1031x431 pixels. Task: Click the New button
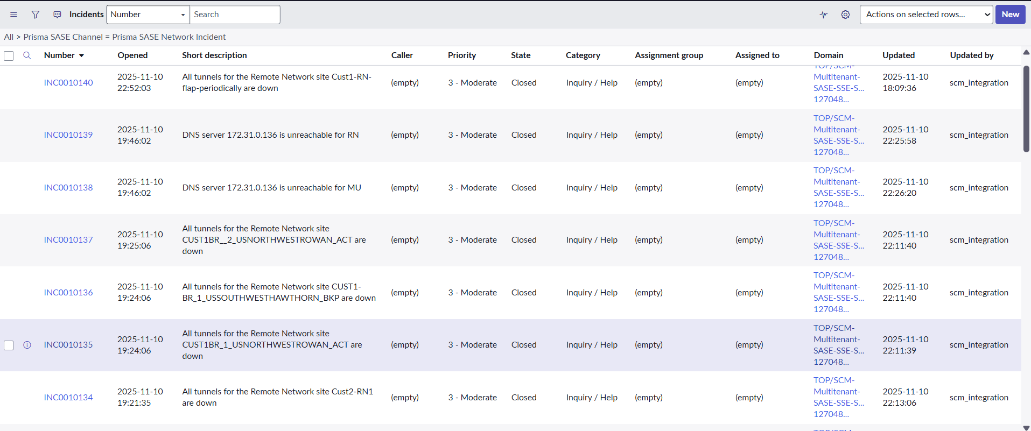click(x=1010, y=15)
